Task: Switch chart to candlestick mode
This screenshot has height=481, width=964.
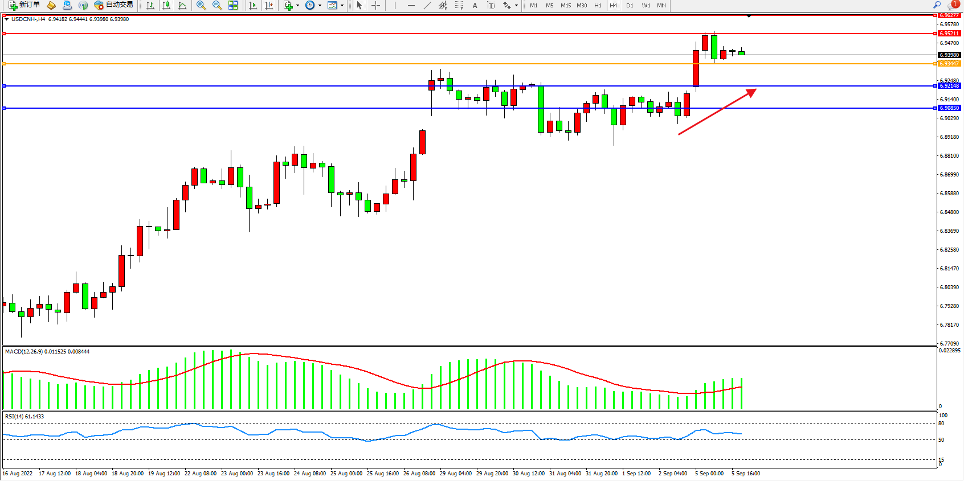Action: pyautogui.click(x=166, y=5)
